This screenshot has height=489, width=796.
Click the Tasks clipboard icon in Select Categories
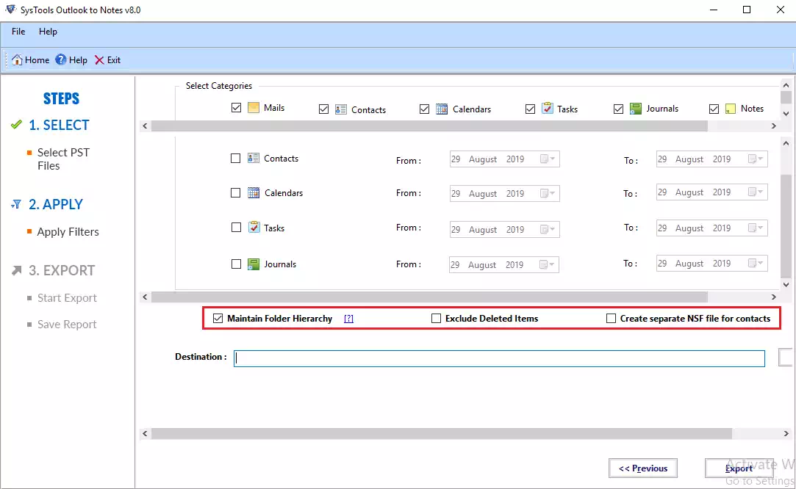click(548, 108)
